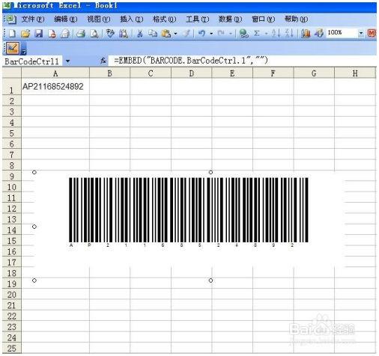Screen dimensions: 379x356
Task: Expand the Undo history arrow
Action: tap(211, 33)
